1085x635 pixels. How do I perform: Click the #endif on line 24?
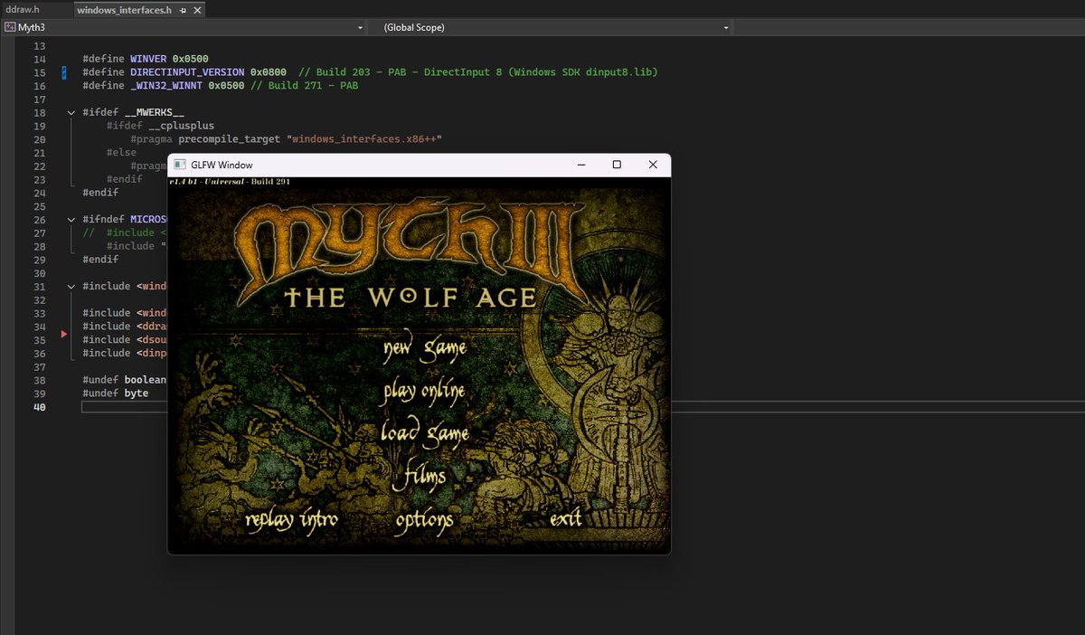tap(100, 193)
